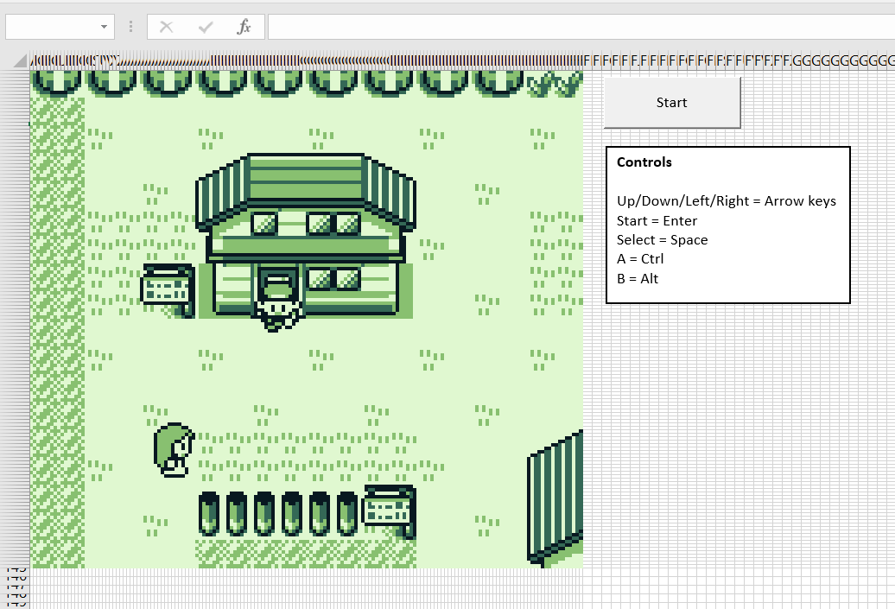Click the Enter checkmark formula bar icon

coord(206,27)
